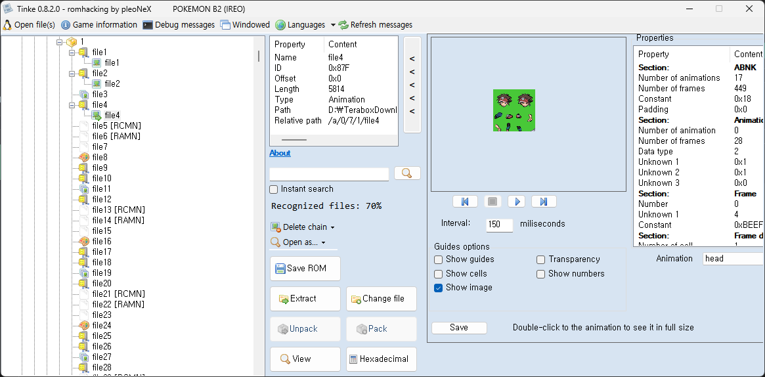Collapse the file4 pack node
Image resolution: width=765 pixels, height=377 pixels.
(x=73, y=105)
